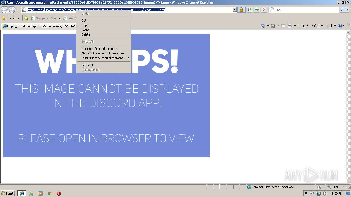351x197 pixels.
Task: Choose Cut in the context menu
Action: coord(104,21)
